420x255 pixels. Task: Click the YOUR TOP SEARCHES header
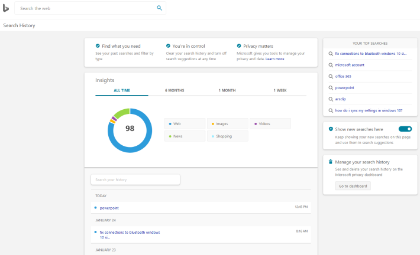[370, 43]
